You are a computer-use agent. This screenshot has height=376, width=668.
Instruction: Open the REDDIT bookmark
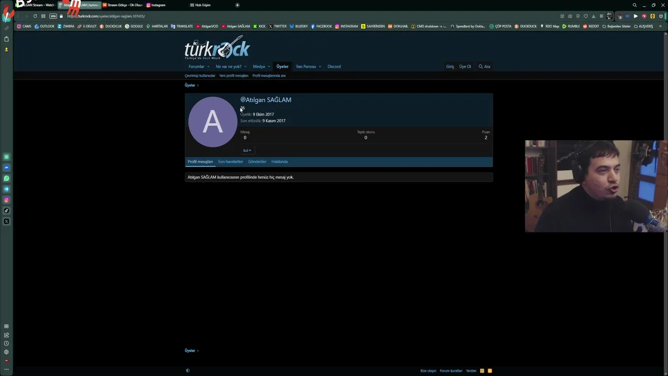pyautogui.click(x=591, y=26)
